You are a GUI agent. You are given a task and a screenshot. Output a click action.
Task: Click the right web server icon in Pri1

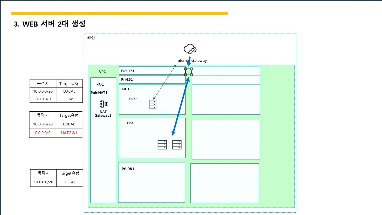(177, 145)
